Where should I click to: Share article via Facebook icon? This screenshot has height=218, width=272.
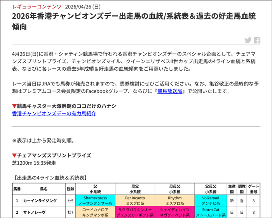click(x=257, y=40)
